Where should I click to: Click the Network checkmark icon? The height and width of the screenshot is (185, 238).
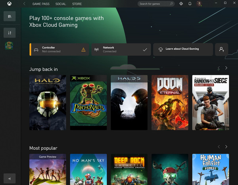[145, 50]
